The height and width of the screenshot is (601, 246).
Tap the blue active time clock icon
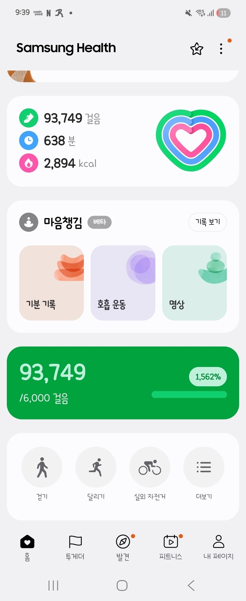coord(29,140)
